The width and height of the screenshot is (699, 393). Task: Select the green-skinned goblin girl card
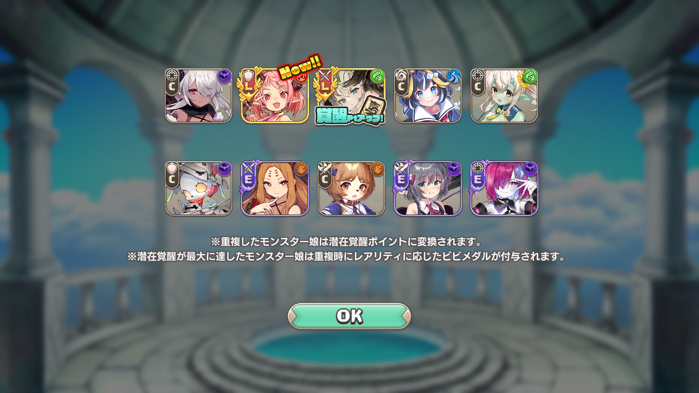pyautogui.click(x=505, y=96)
